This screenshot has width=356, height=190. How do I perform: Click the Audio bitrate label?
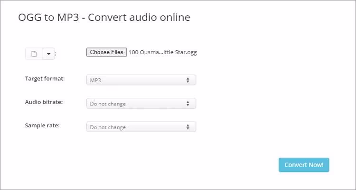(x=44, y=102)
